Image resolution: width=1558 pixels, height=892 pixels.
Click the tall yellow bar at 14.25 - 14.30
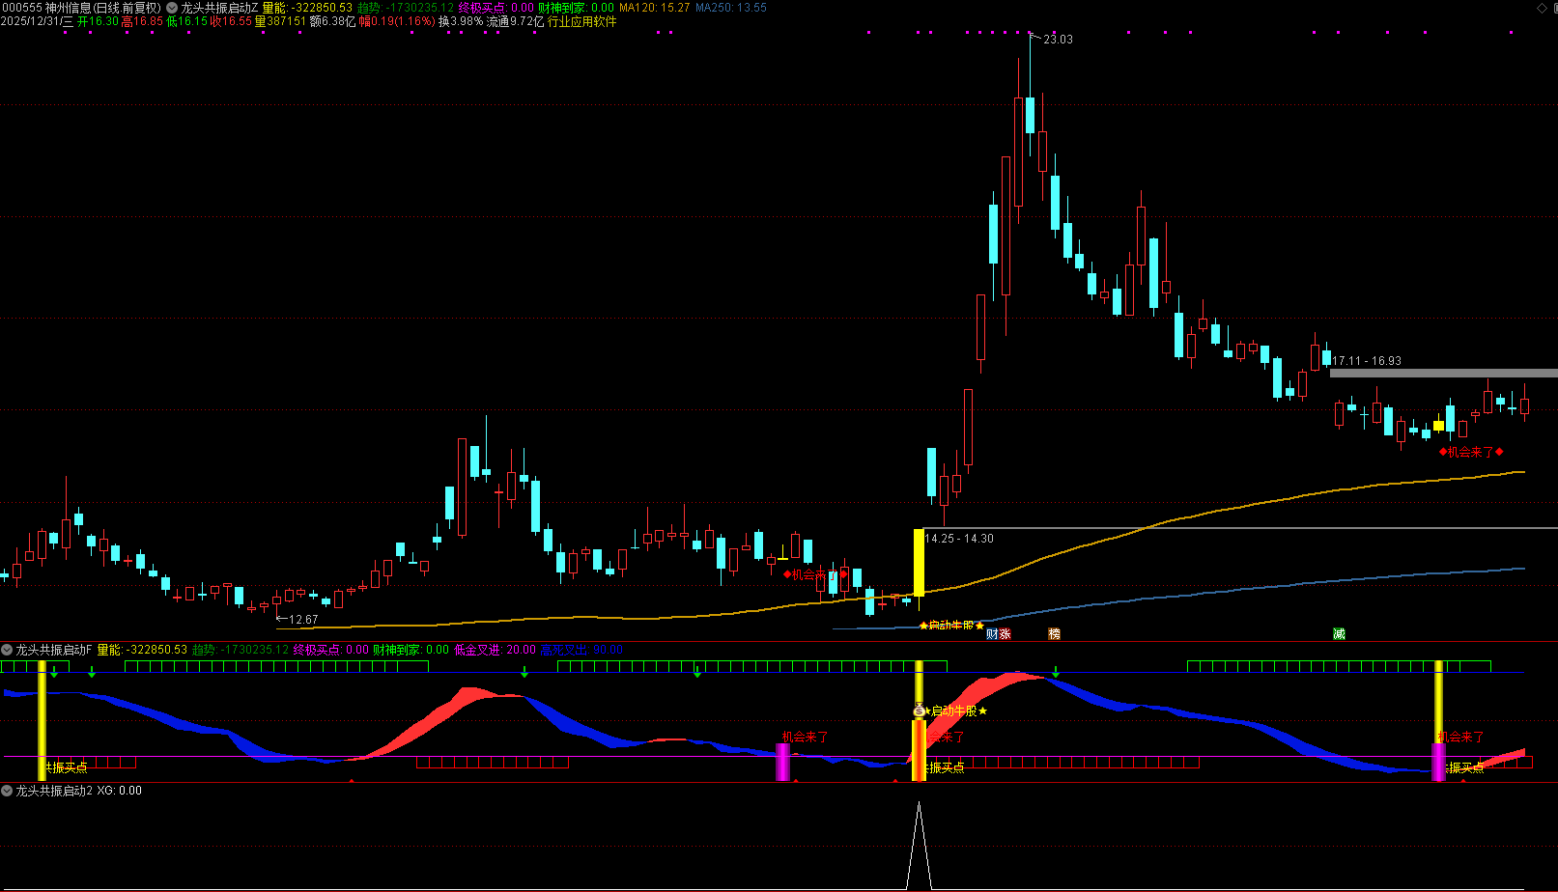[919, 562]
